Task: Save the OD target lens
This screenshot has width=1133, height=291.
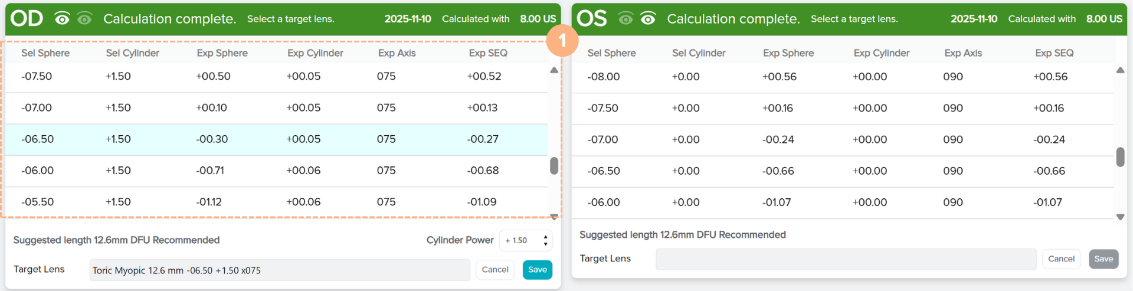Action: click(537, 270)
